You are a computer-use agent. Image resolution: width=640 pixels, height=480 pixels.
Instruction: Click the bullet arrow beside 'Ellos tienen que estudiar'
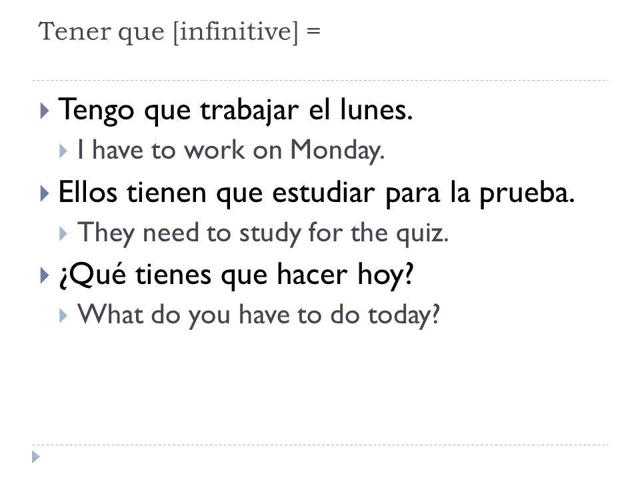point(45,193)
